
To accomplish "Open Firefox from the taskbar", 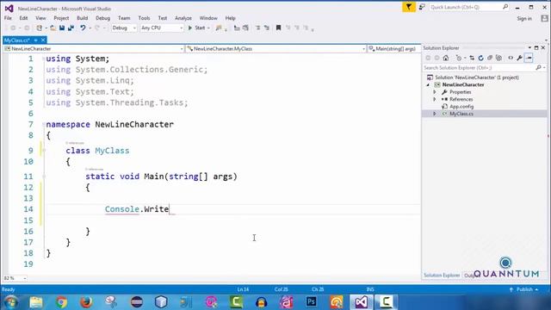I will [x=86, y=302].
